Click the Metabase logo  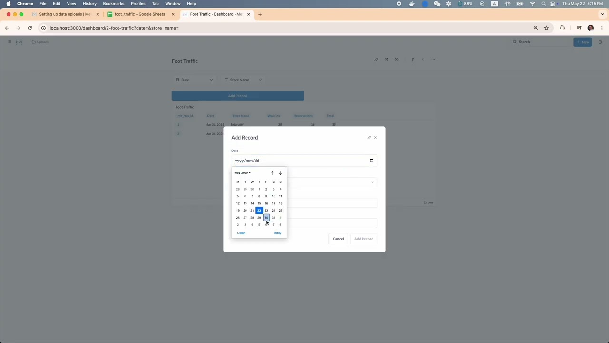click(19, 42)
